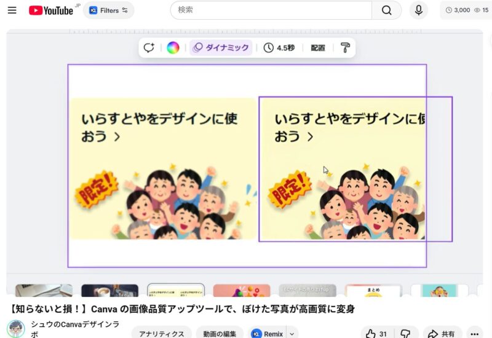
Task: Select the right selected いらすとや banner
Action: [355, 169]
